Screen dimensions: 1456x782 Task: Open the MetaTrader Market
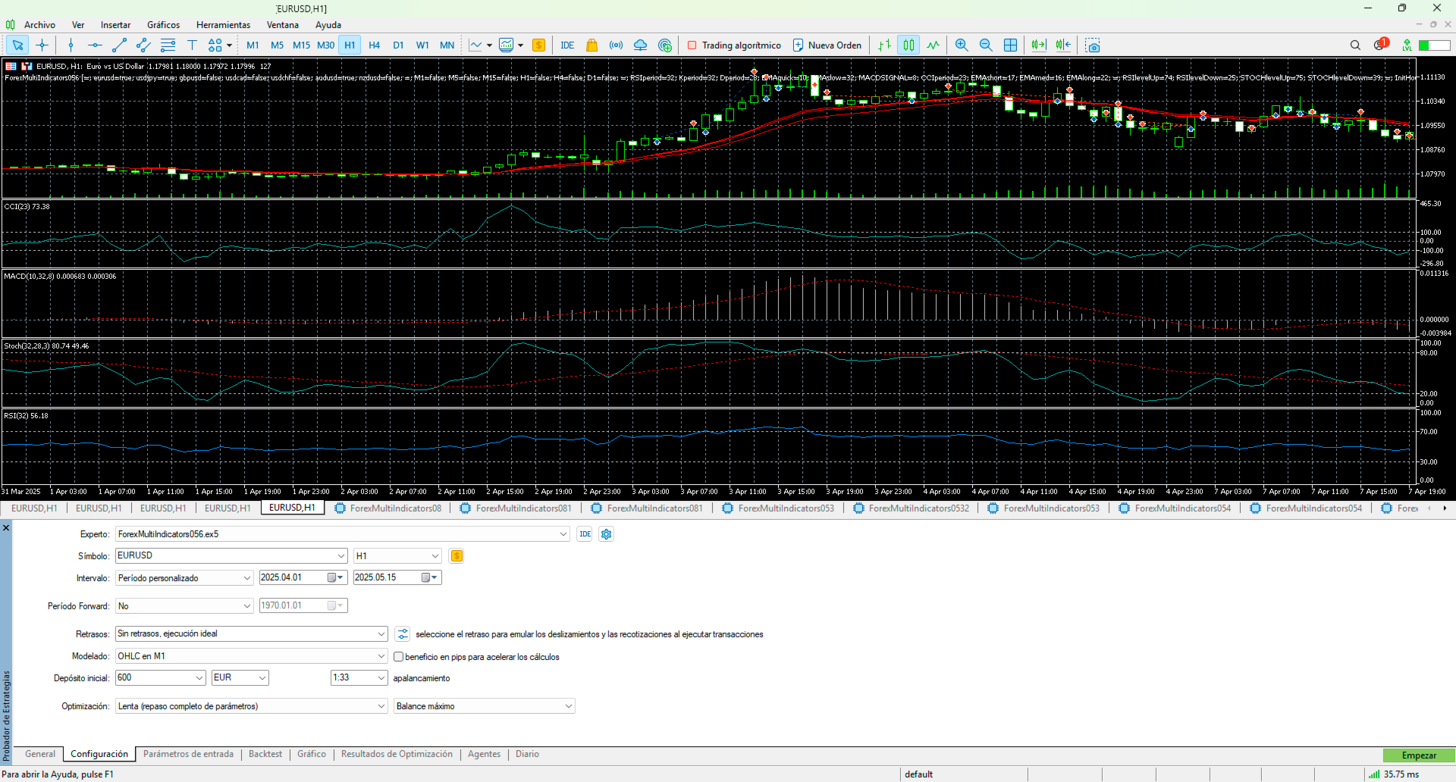(x=591, y=45)
